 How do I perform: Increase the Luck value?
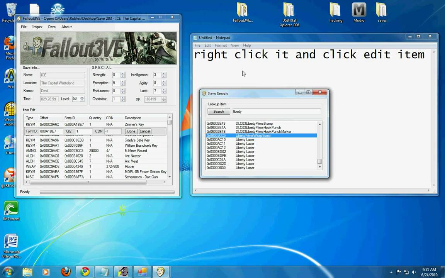164,90
